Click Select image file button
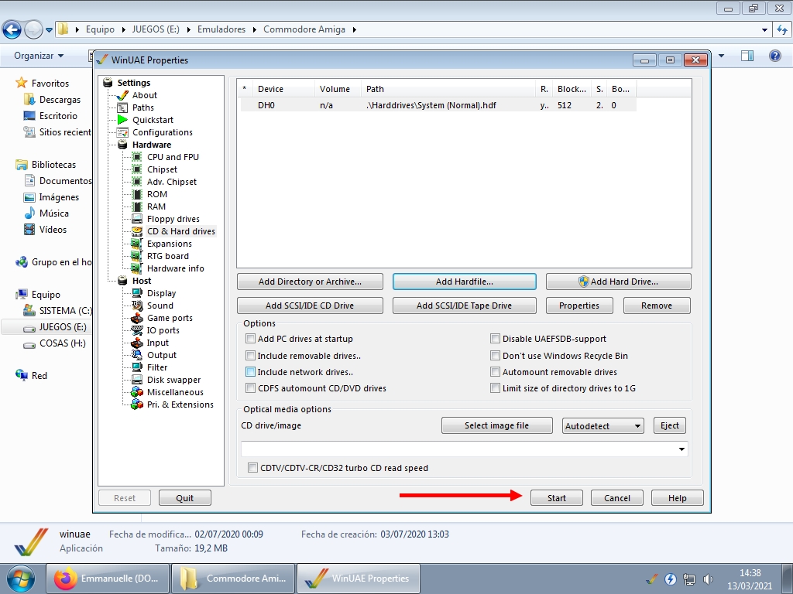Screen dimensions: 793x594 [496, 426]
